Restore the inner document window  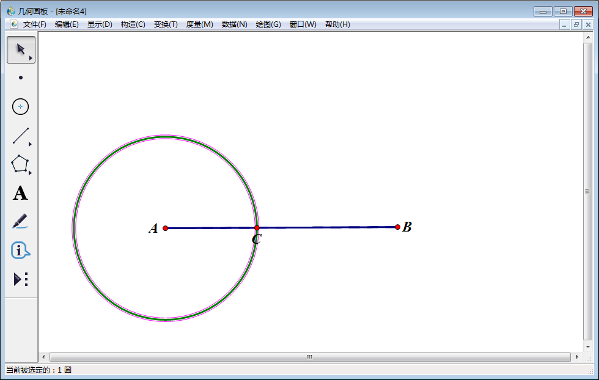pyautogui.click(x=576, y=24)
